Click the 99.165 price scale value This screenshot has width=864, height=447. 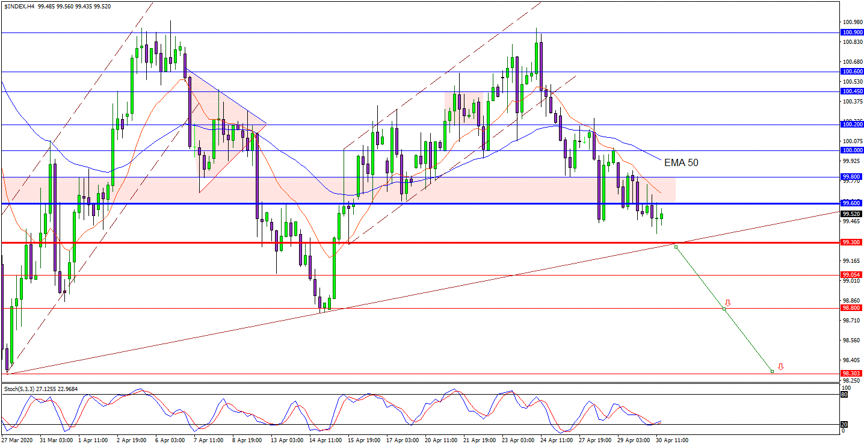click(852, 261)
